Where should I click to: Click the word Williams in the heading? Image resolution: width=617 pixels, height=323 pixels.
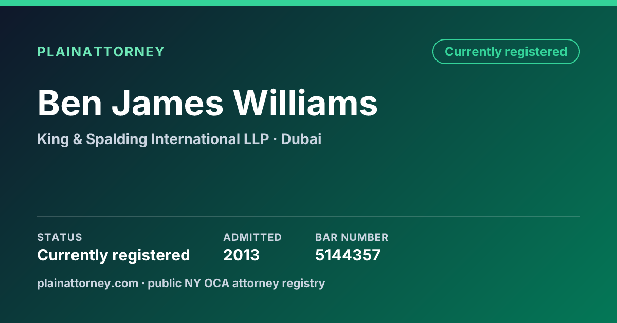(x=306, y=103)
